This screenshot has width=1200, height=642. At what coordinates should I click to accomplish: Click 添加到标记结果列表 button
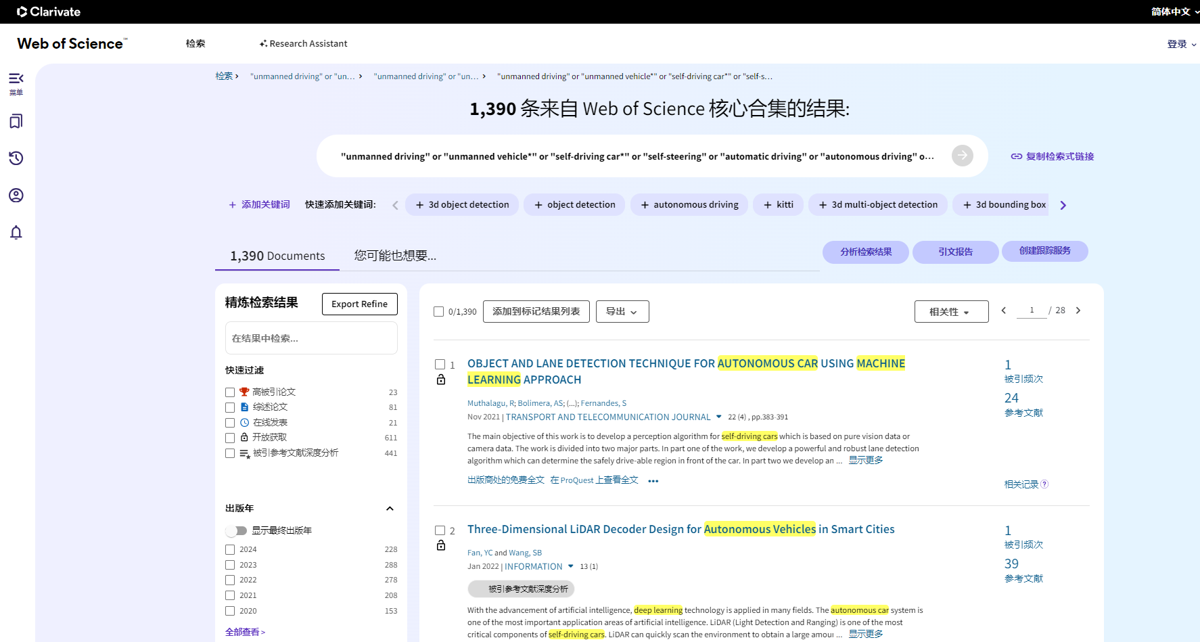536,311
